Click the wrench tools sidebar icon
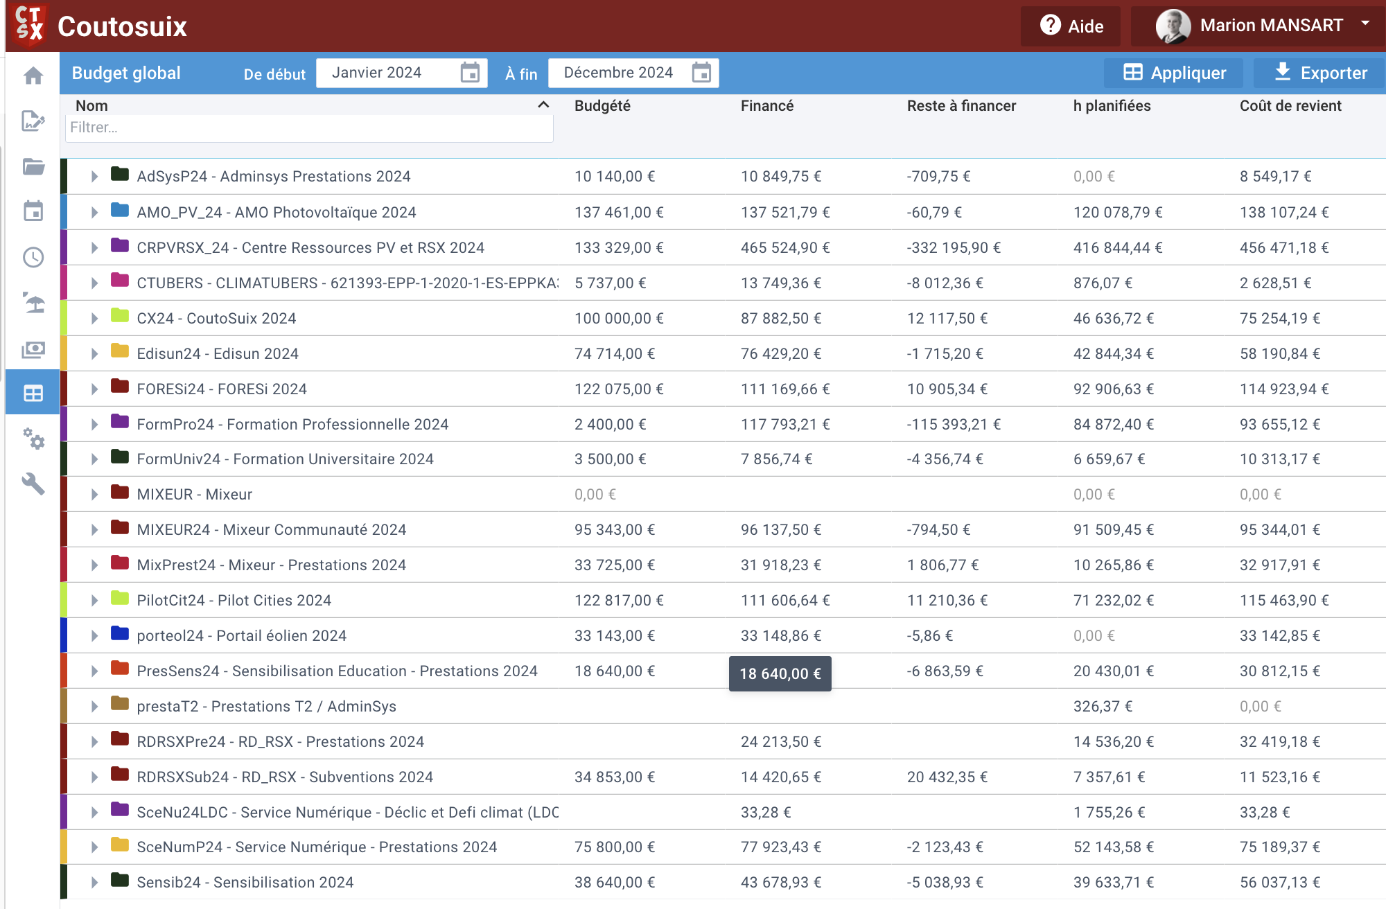This screenshot has height=909, width=1386. tap(33, 484)
